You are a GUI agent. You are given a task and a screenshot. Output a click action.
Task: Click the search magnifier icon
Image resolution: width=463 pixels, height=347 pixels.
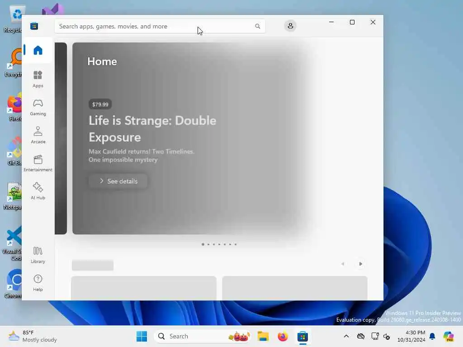(x=257, y=26)
